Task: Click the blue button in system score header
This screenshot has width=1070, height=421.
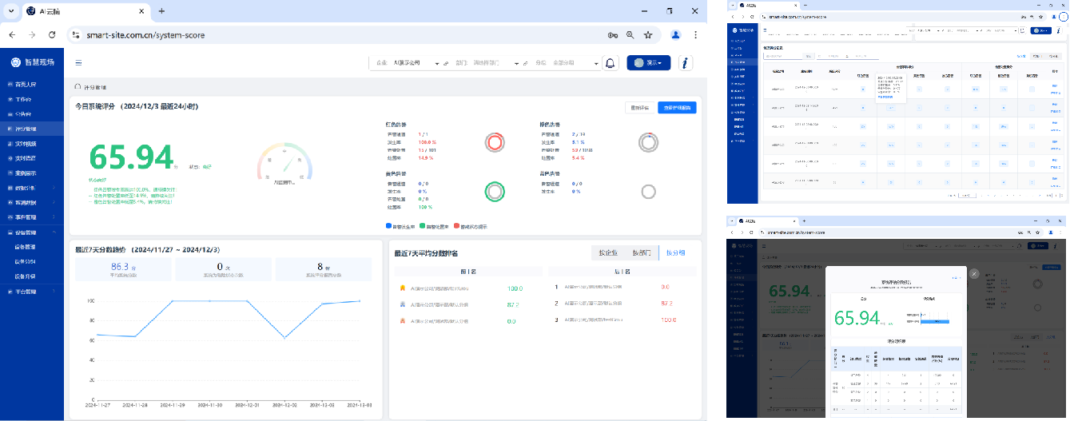Action: (676, 107)
